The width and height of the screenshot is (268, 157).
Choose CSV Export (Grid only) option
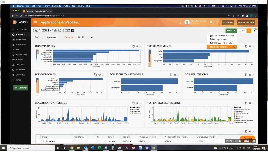pyautogui.click(x=222, y=43)
